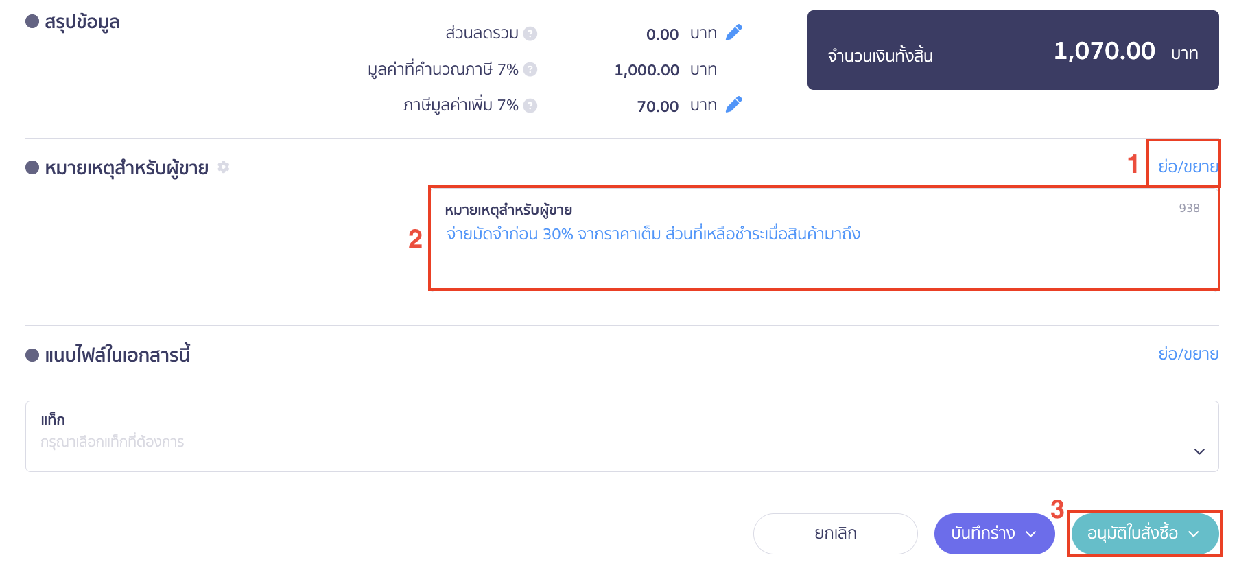Viewport: 1250px width, 564px height.
Task: Edit the ส่วนลดรวม discount amount via pencil icon
Action: click(x=733, y=32)
